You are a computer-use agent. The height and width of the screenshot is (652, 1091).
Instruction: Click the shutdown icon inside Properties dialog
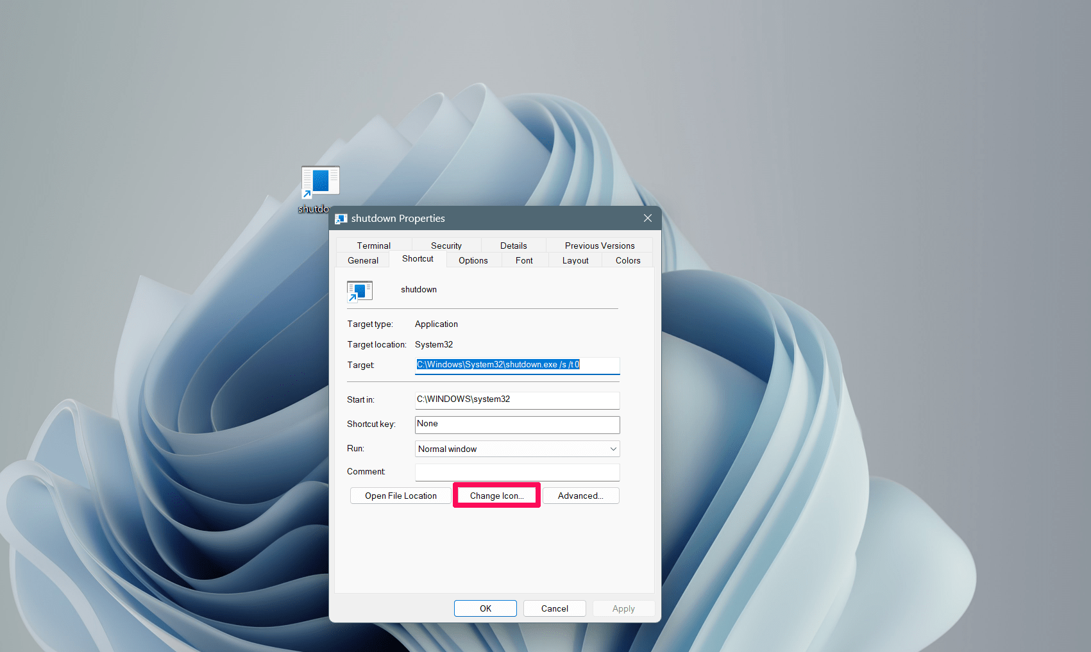[x=360, y=292]
